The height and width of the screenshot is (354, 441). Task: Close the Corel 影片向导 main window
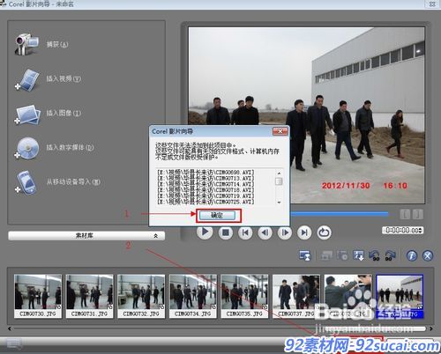(432, 4)
